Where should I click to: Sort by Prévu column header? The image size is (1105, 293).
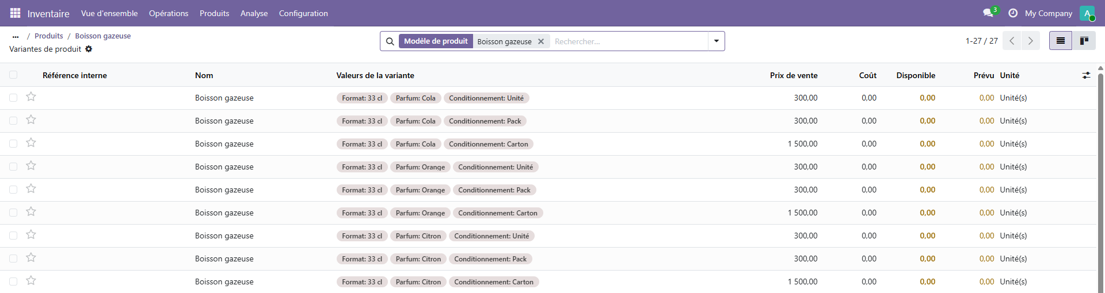[x=984, y=75]
